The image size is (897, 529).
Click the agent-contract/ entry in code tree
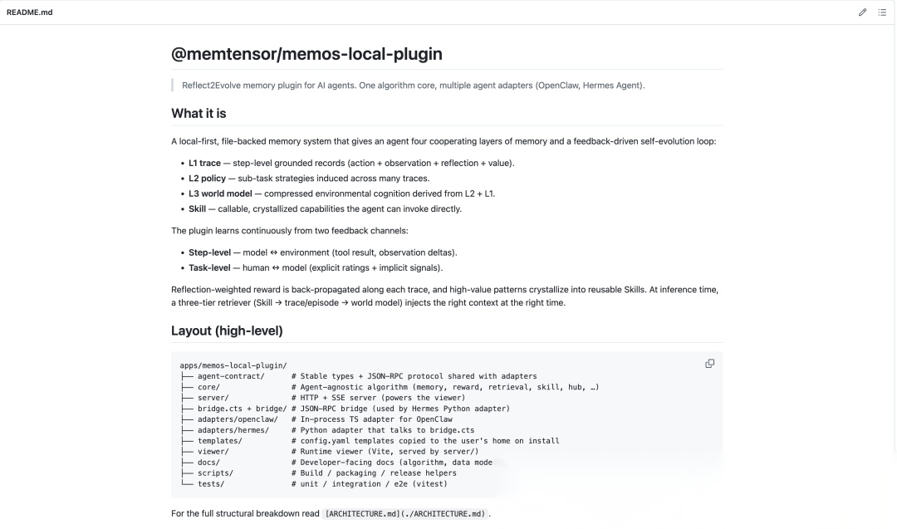[x=231, y=376]
